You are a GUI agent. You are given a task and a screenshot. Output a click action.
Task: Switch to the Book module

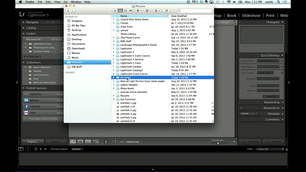coord(232,16)
